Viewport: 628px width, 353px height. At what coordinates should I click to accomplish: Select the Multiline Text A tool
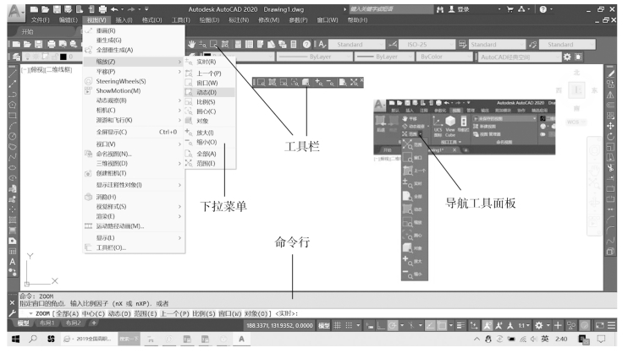tap(13, 262)
